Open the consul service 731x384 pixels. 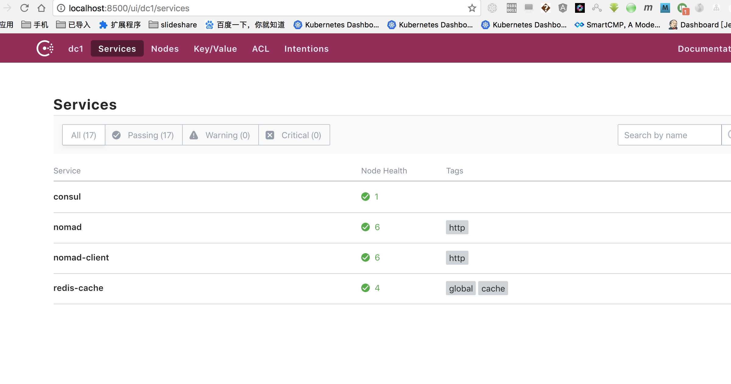[x=67, y=197]
